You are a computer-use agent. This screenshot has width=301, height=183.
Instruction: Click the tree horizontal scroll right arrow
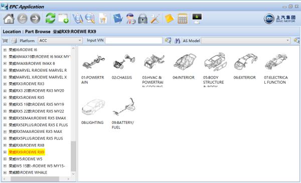point(68,179)
